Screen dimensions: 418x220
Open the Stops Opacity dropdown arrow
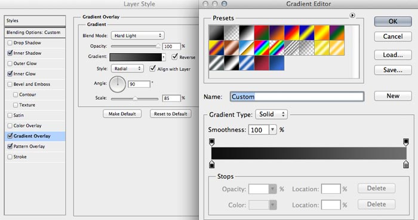point(272,189)
